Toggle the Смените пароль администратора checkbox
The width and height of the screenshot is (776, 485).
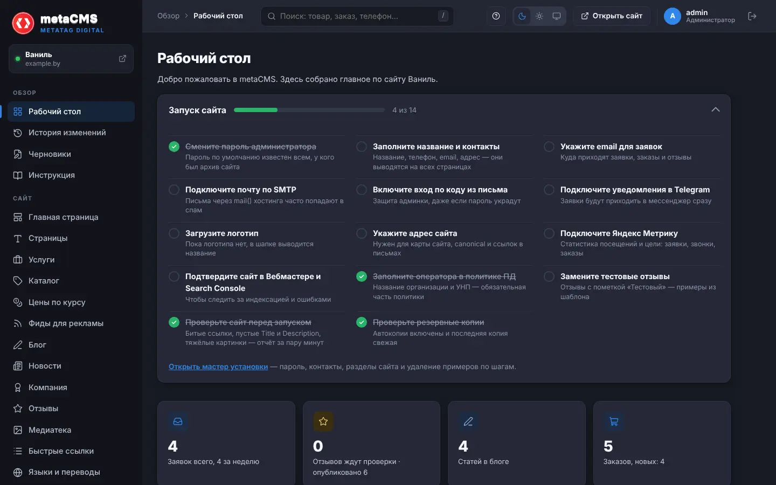tap(174, 147)
